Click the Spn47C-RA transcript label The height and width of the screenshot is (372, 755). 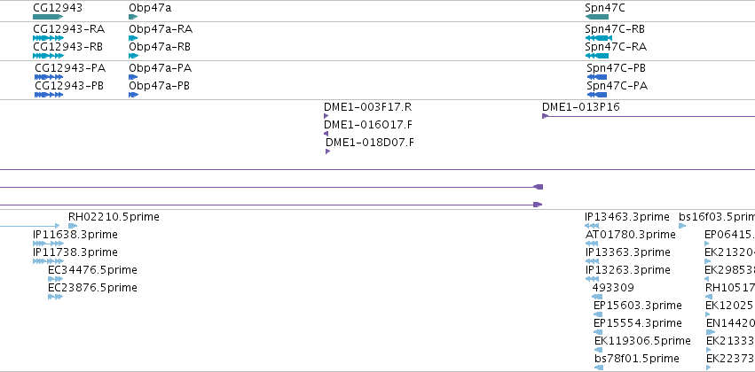(x=616, y=47)
